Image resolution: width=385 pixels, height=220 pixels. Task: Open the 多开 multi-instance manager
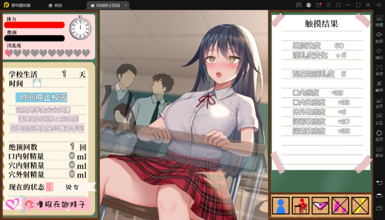(x=379, y=103)
